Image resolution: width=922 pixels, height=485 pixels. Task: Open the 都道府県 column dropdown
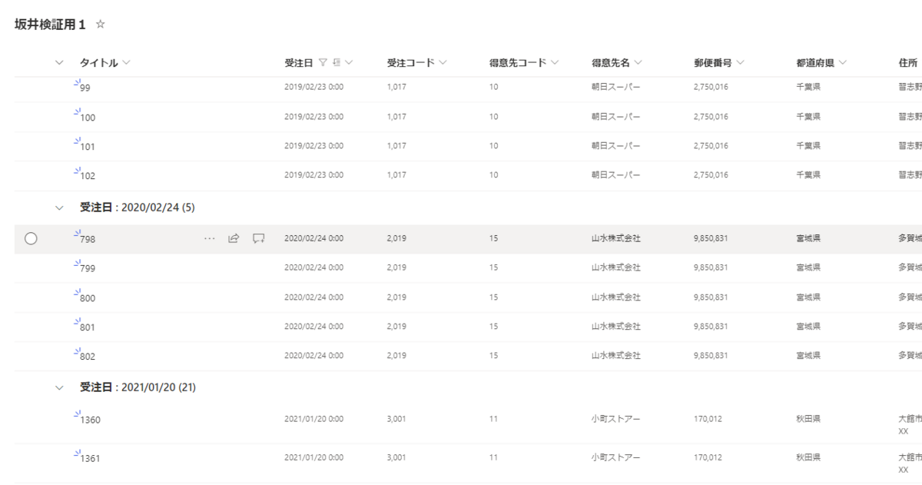844,62
